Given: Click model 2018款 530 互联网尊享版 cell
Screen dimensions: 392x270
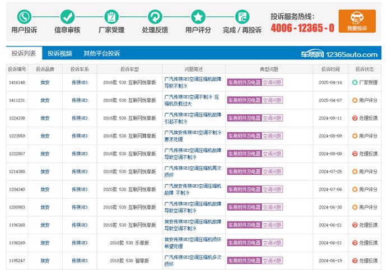Looking at the screenshot, I should 129,136.
